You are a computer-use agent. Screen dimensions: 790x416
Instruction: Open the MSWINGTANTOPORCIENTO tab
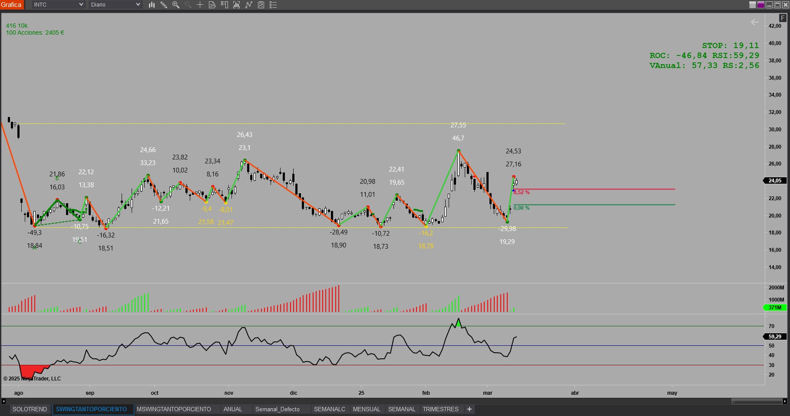click(174, 409)
